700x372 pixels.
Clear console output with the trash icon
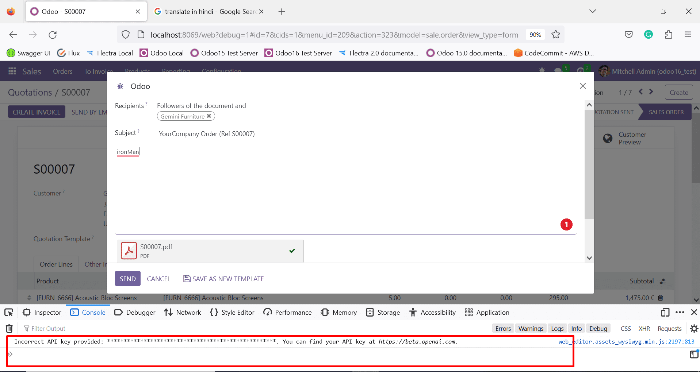(x=8, y=328)
